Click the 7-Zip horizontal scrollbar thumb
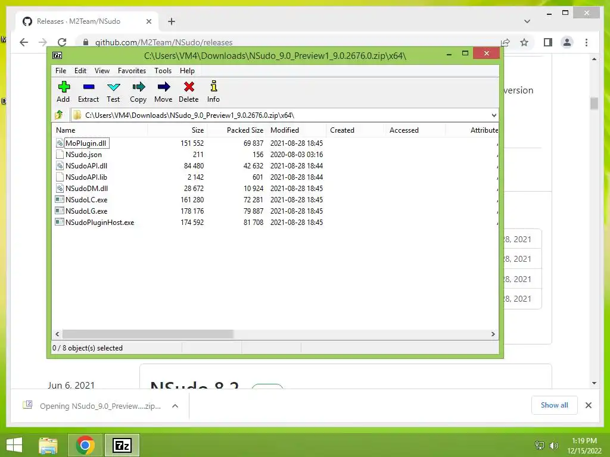This screenshot has width=610, height=457. [148, 334]
